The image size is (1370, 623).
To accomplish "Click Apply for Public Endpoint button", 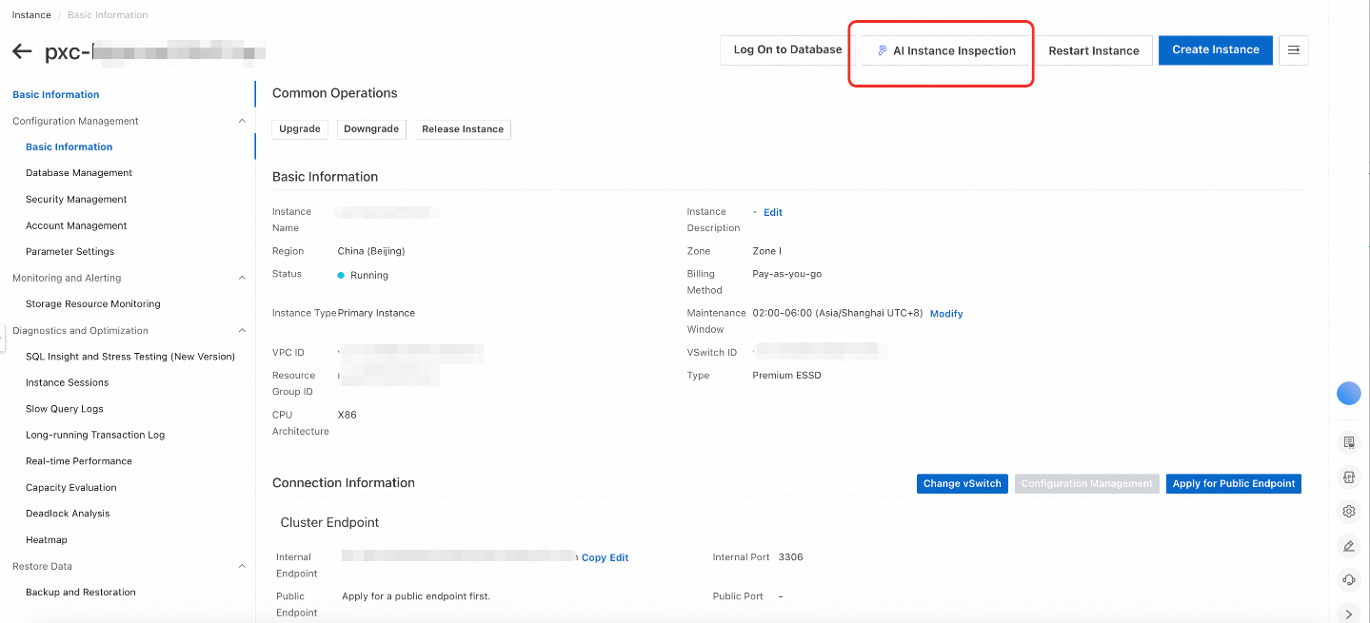I will [1234, 484].
